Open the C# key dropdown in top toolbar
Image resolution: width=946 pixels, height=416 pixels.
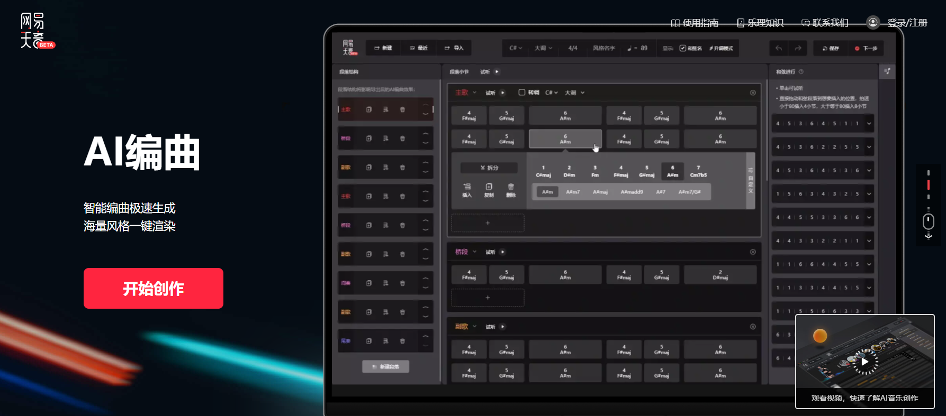[516, 48]
